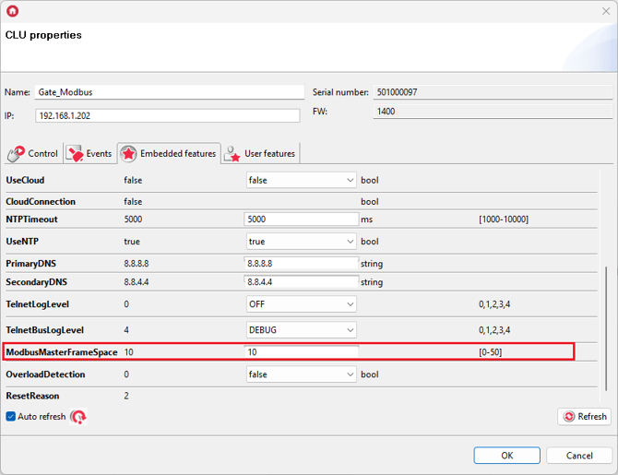Click the Name field containing Gate_Modbus

coord(169,93)
